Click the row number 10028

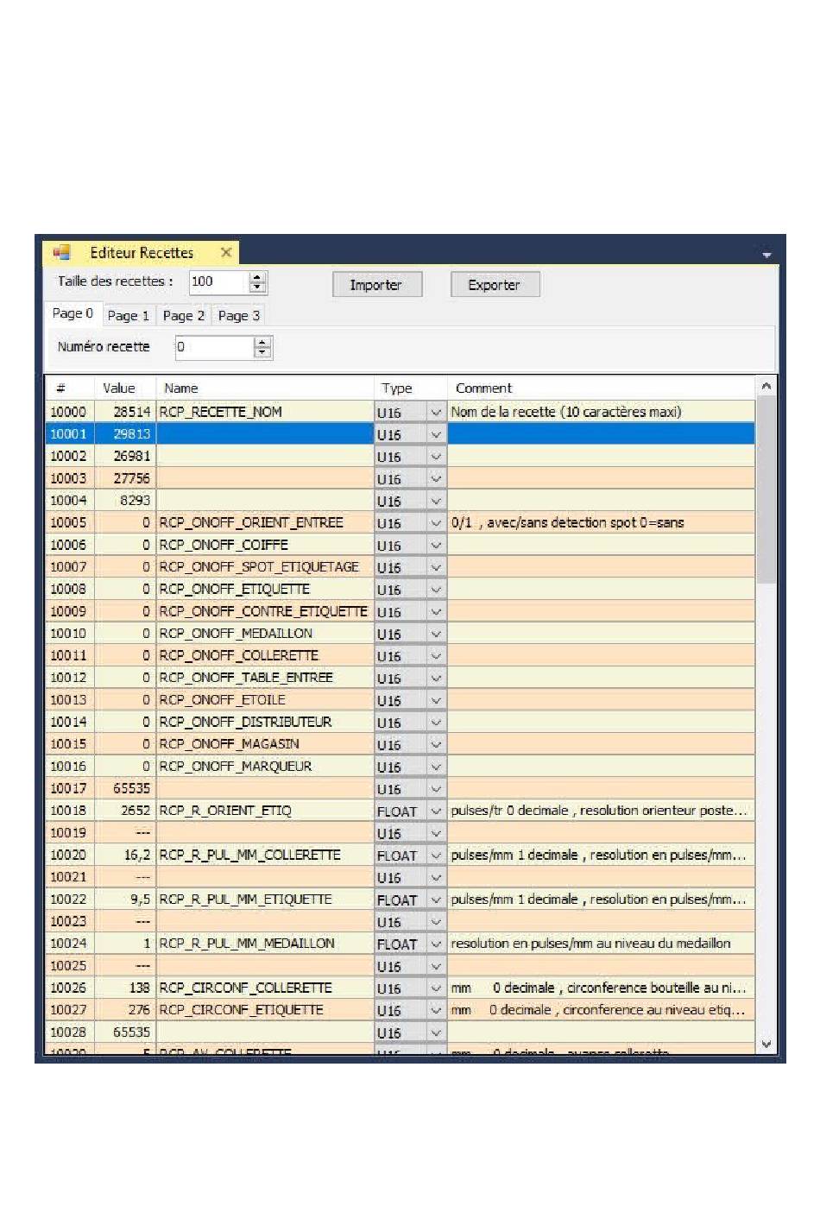click(69, 1032)
